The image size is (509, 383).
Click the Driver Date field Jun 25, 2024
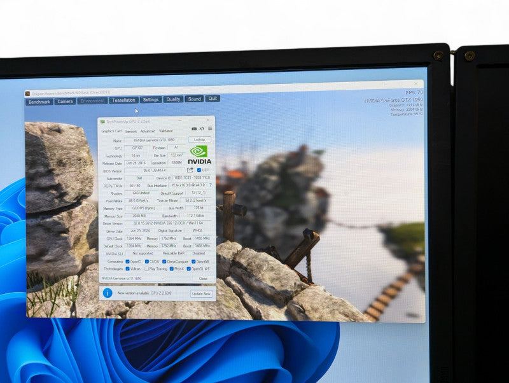click(139, 231)
